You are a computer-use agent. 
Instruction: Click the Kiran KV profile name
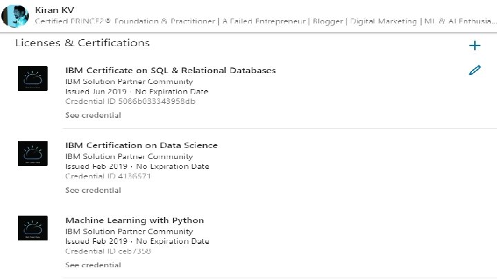(x=55, y=10)
